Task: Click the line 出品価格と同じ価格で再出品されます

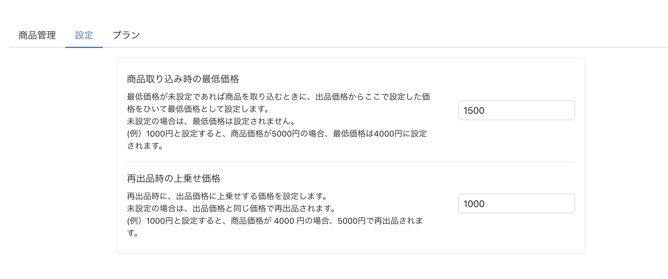Action: click(231, 209)
